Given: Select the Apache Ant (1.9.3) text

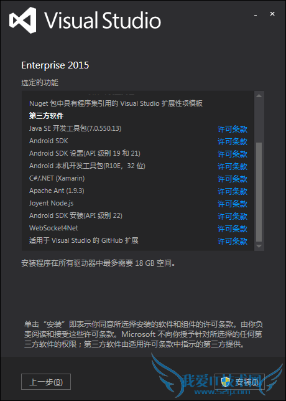Looking at the screenshot, I should pyautogui.click(x=57, y=191).
